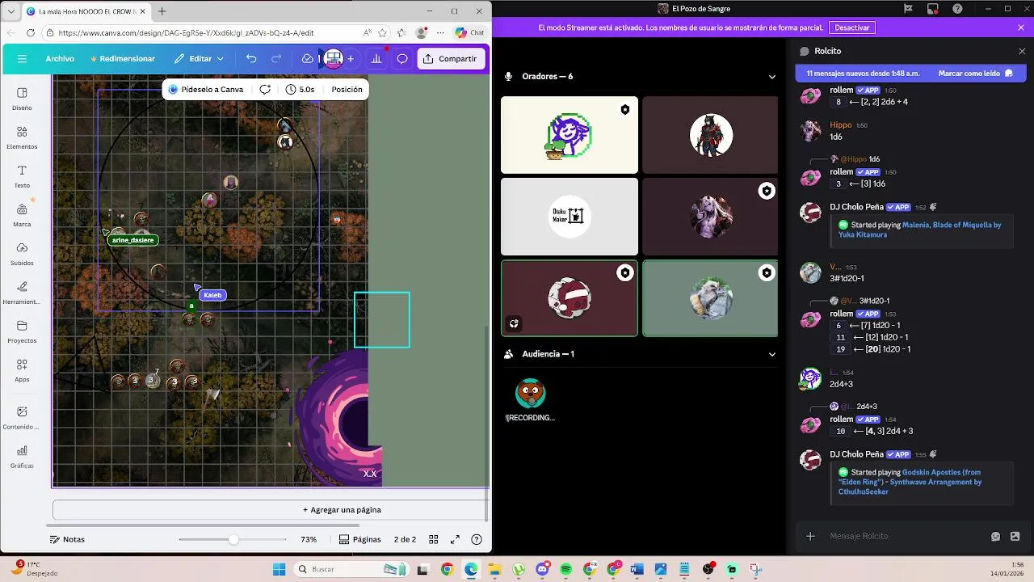The image size is (1034, 582).
Task: Open the Herramientas panel in Canva sidebar
Action: 22,293
